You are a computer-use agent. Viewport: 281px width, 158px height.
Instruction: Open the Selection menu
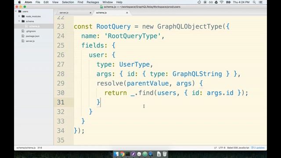coord(68,2)
